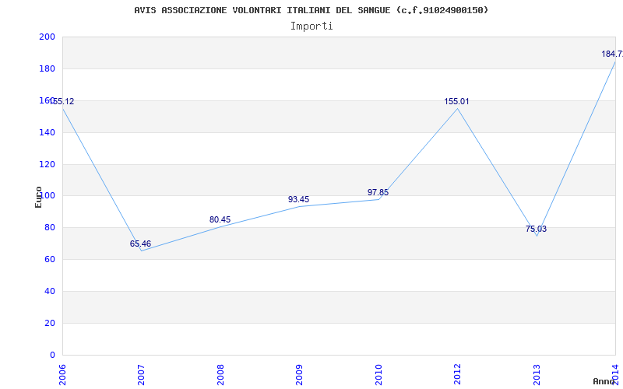623x389 pixels.
Task: Click the 2009 x-axis year label
Action: pos(300,375)
